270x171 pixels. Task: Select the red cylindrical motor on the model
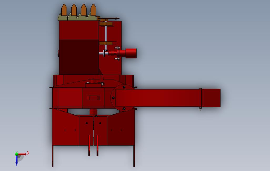coord(131,54)
